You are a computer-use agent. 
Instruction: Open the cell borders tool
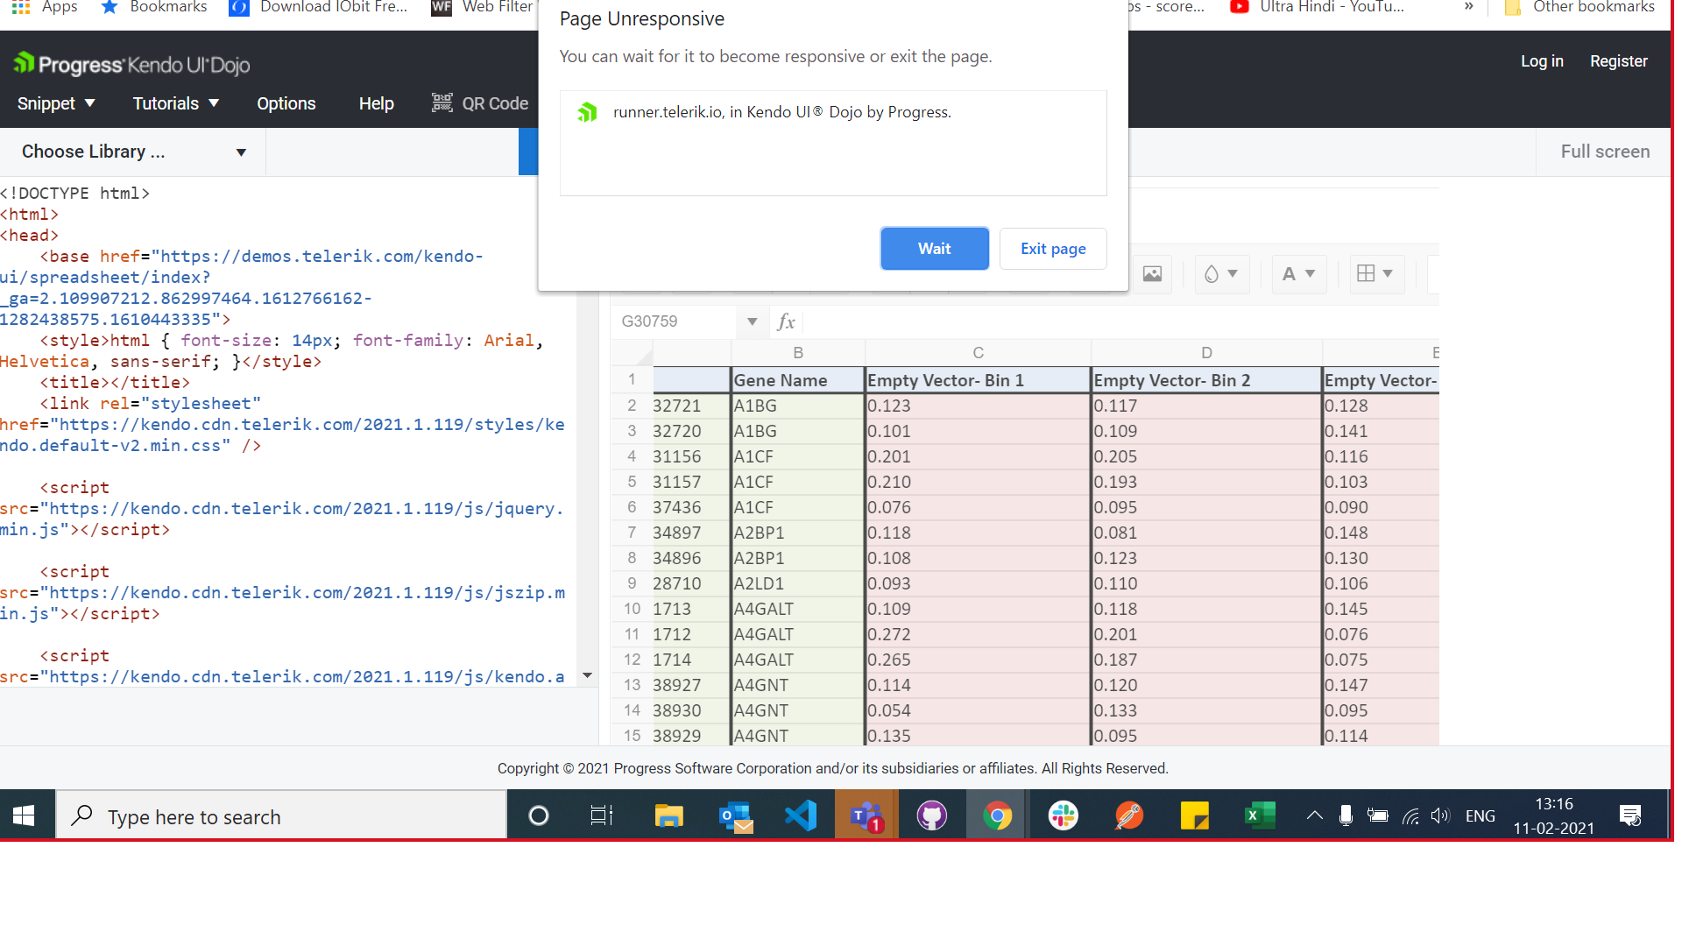[x=1375, y=274]
